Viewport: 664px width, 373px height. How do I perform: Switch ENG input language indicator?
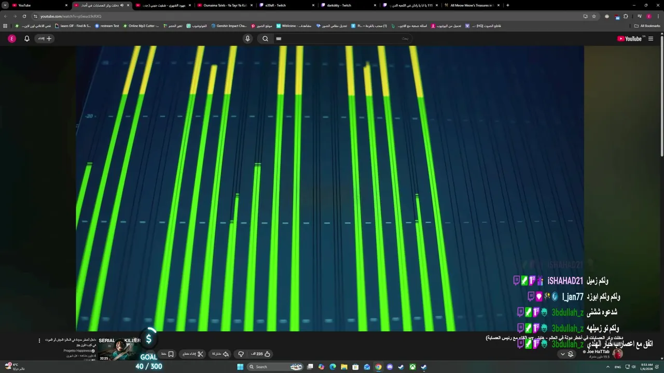618,367
